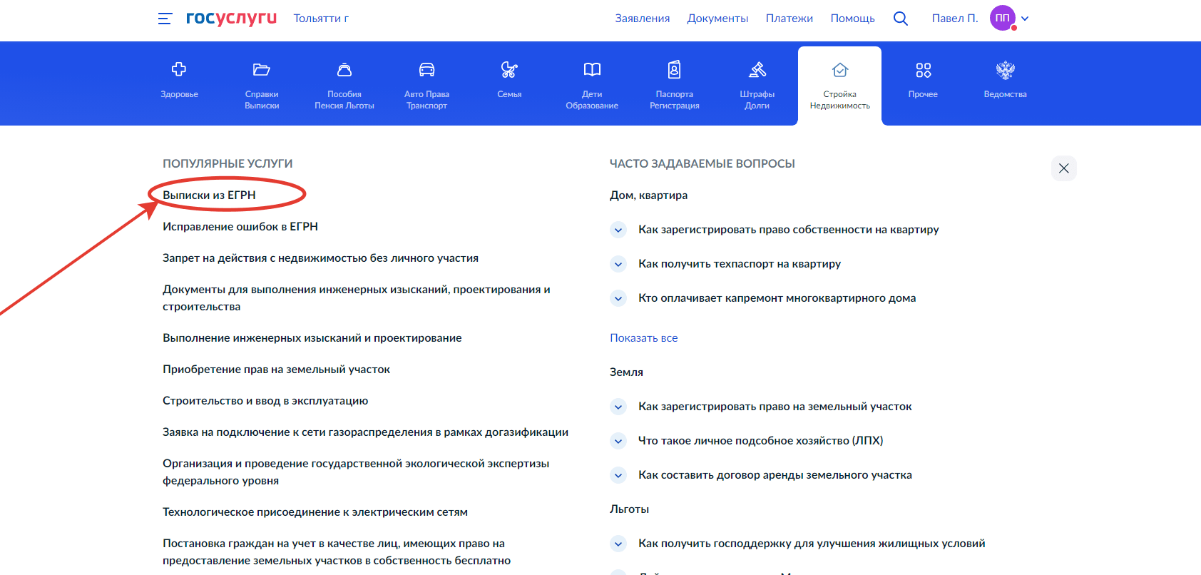The image size is (1201, 575).
Task: Click Дом, квартира heading
Action: [x=649, y=195]
